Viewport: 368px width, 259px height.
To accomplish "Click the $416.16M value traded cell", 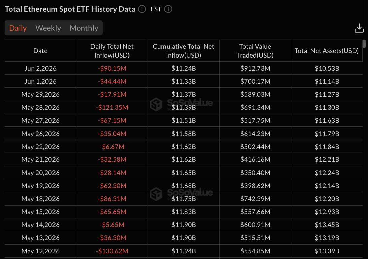I will tap(255, 159).
